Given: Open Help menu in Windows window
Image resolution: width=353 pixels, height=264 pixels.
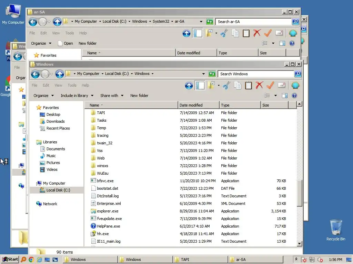Looking at the screenshot, I should (x=85, y=85).
